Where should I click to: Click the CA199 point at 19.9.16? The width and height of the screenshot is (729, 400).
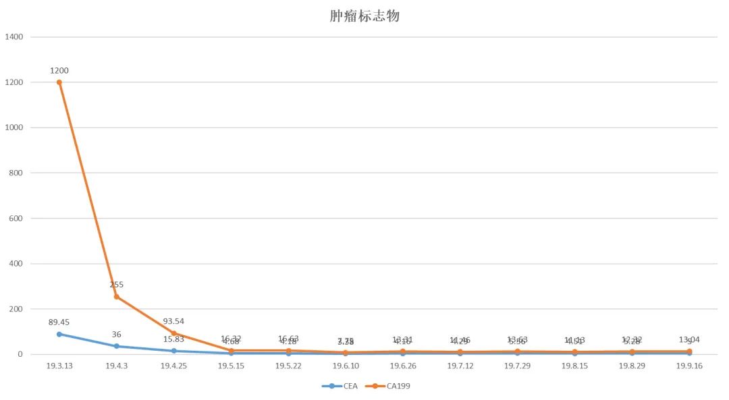pyautogui.click(x=689, y=351)
